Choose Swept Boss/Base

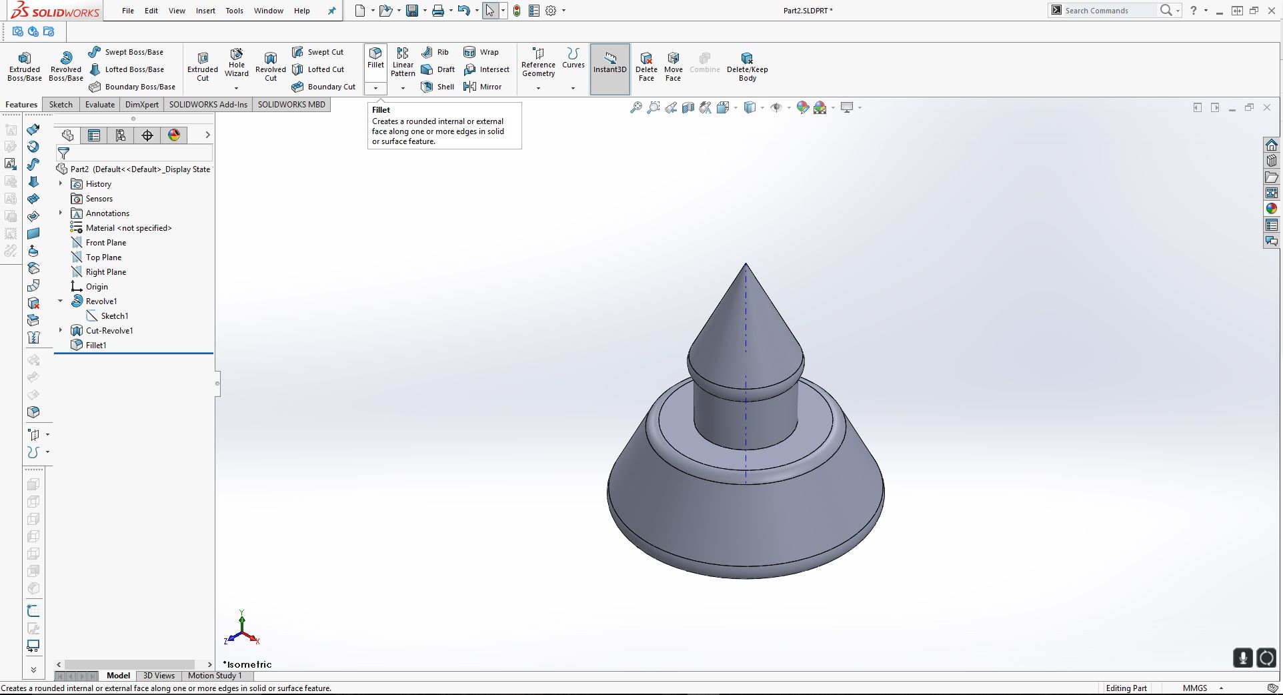[126, 52]
